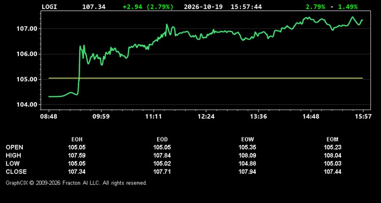Screen dimensions: 381x203
Task: Click the OPEN row label
Action: [15, 147]
